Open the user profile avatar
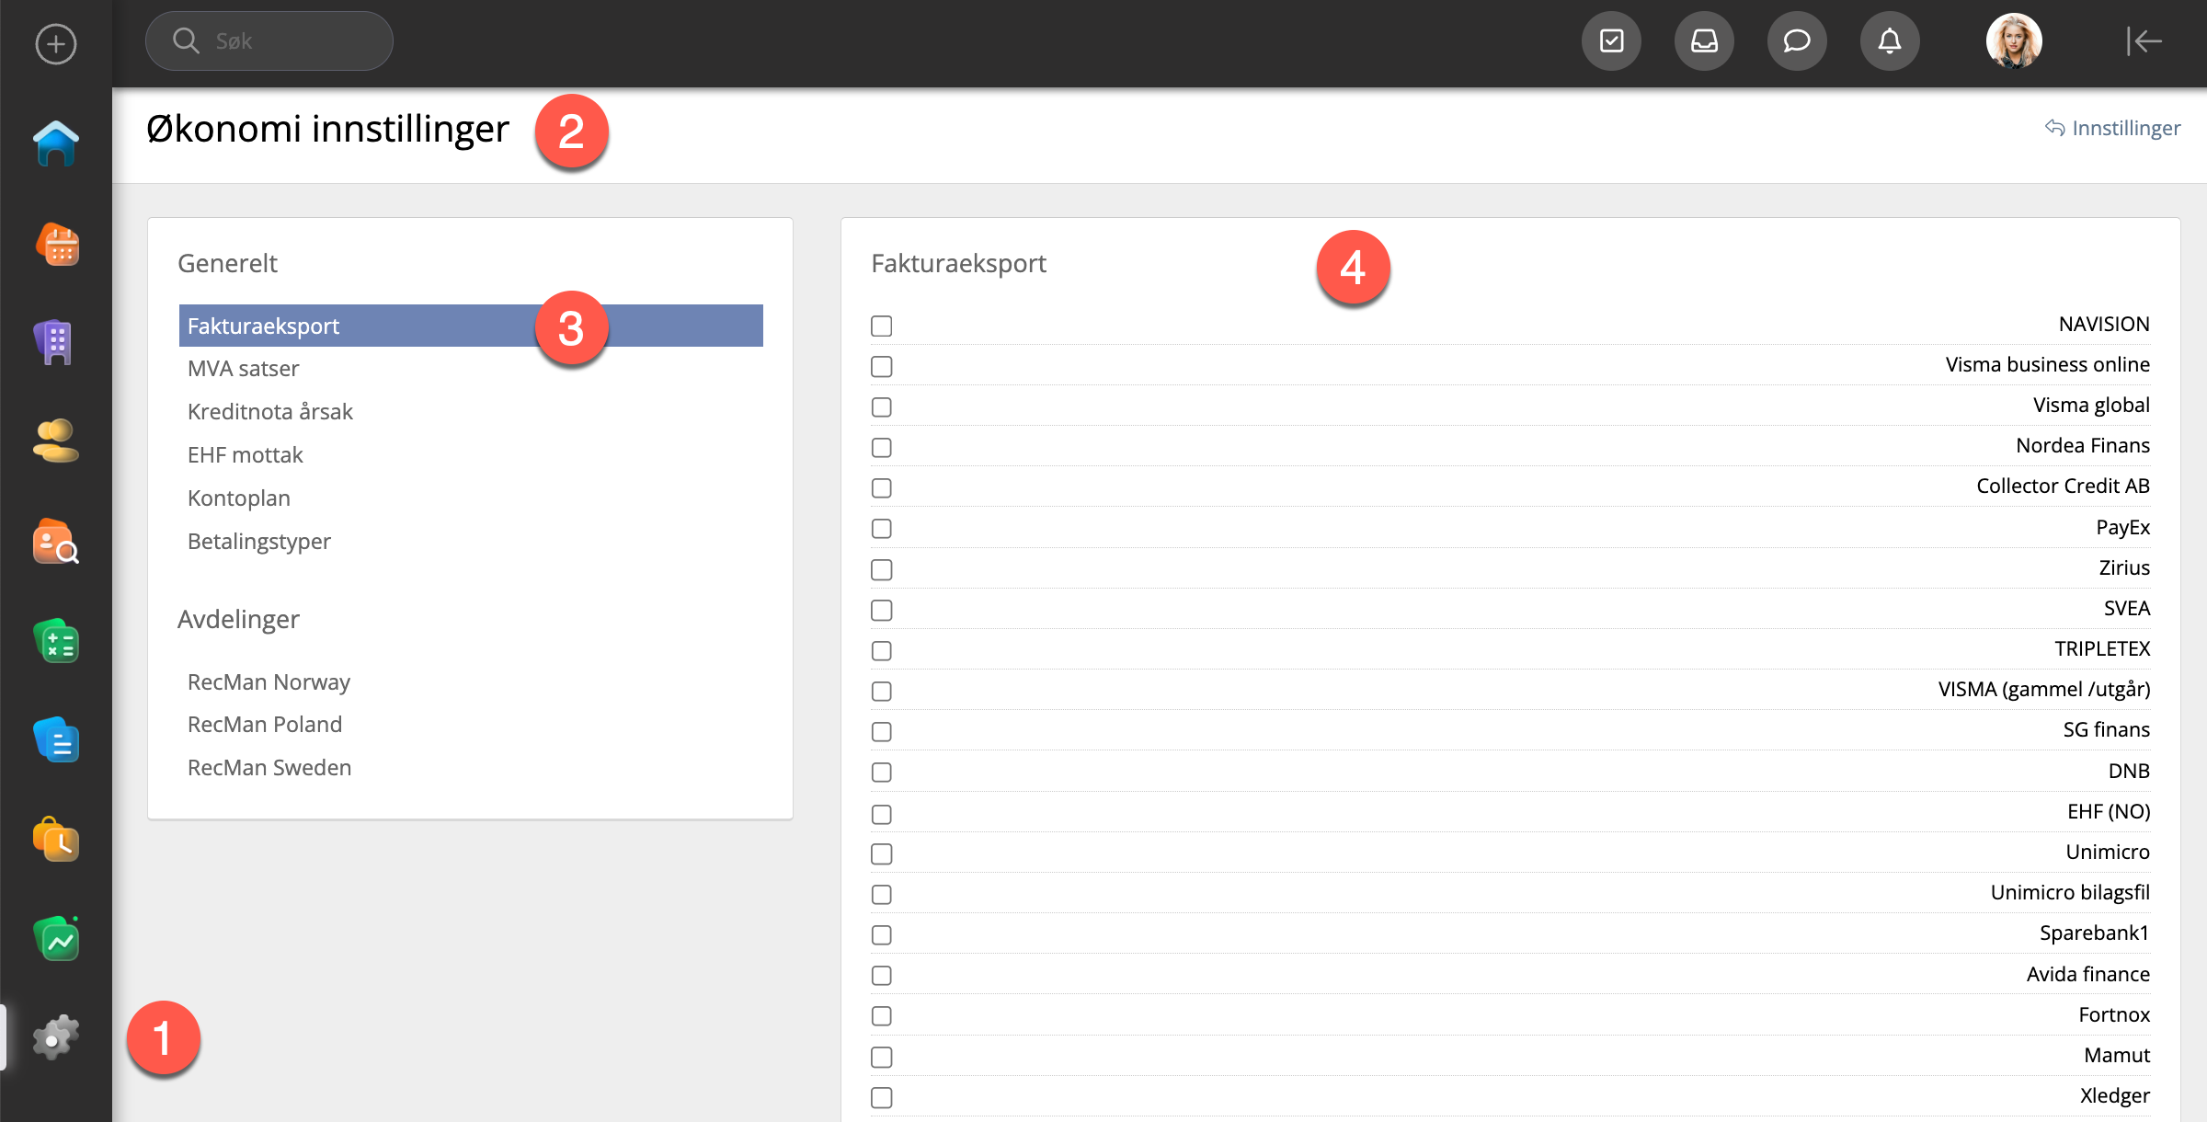This screenshot has width=2207, height=1122. click(x=2013, y=41)
